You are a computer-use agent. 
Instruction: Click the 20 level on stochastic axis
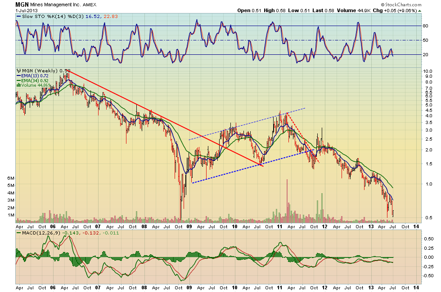426,54
